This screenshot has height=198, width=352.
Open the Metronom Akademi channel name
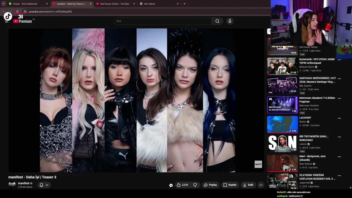[309, 106]
